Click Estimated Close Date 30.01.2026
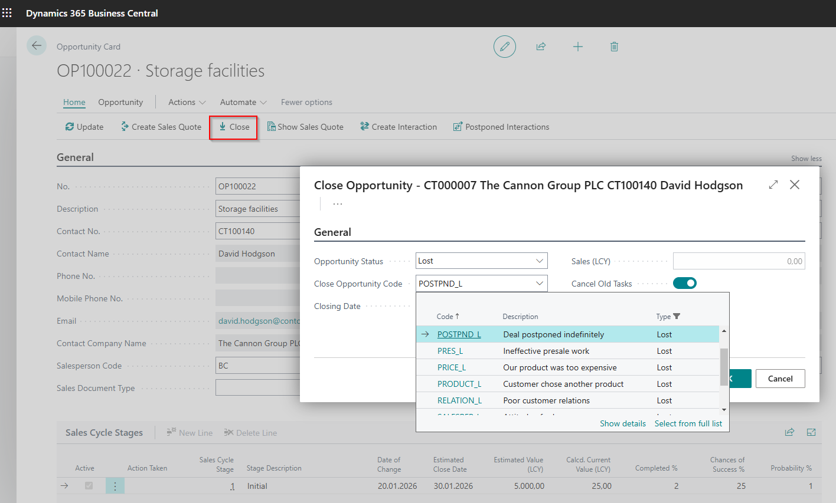 tap(453, 486)
